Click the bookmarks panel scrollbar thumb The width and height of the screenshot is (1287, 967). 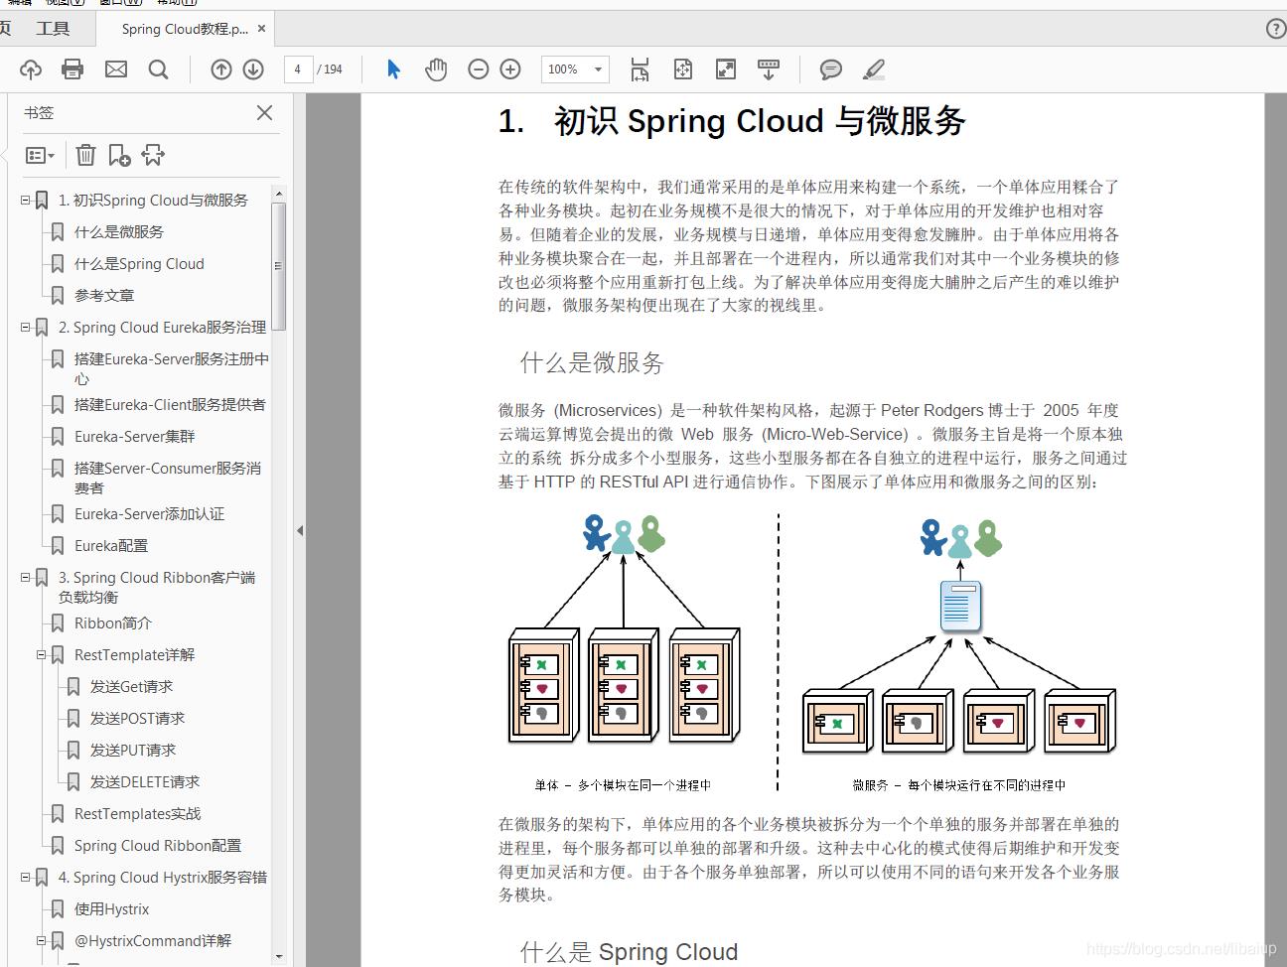tap(278, 266)
